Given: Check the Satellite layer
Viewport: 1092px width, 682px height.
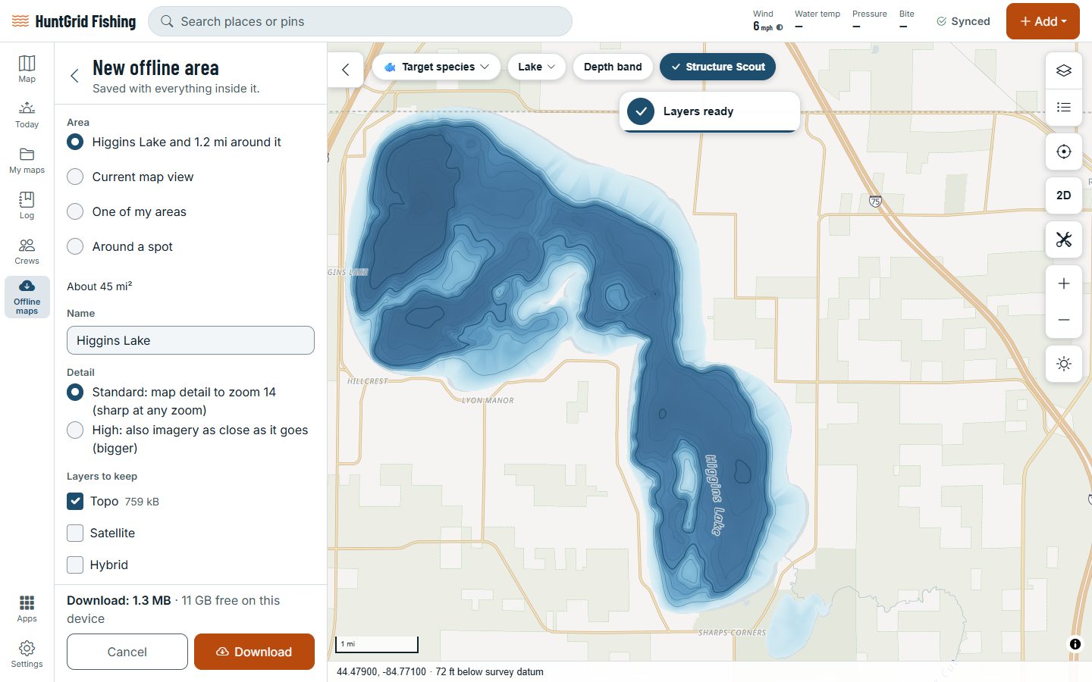Looking at the screenshot, I should [x=75, y=533].
